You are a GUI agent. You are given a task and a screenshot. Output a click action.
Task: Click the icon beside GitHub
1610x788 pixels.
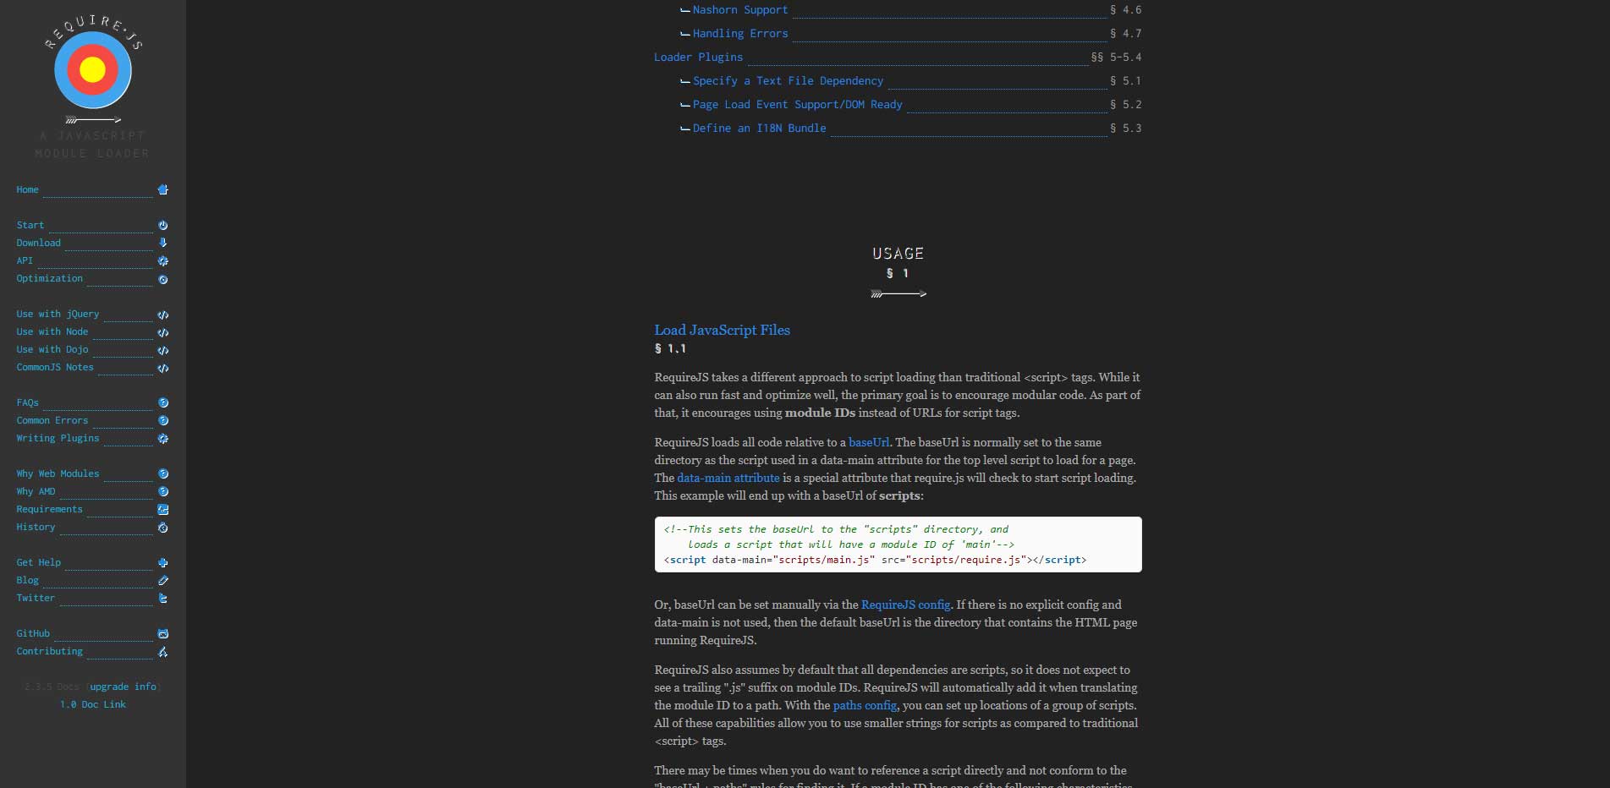(163, 633)
